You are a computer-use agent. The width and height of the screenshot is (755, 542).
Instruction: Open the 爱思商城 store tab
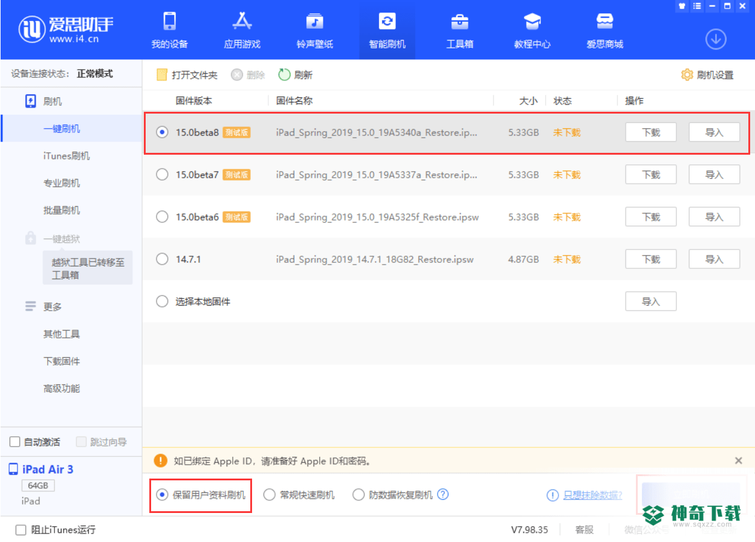click(x=604, y=30)
